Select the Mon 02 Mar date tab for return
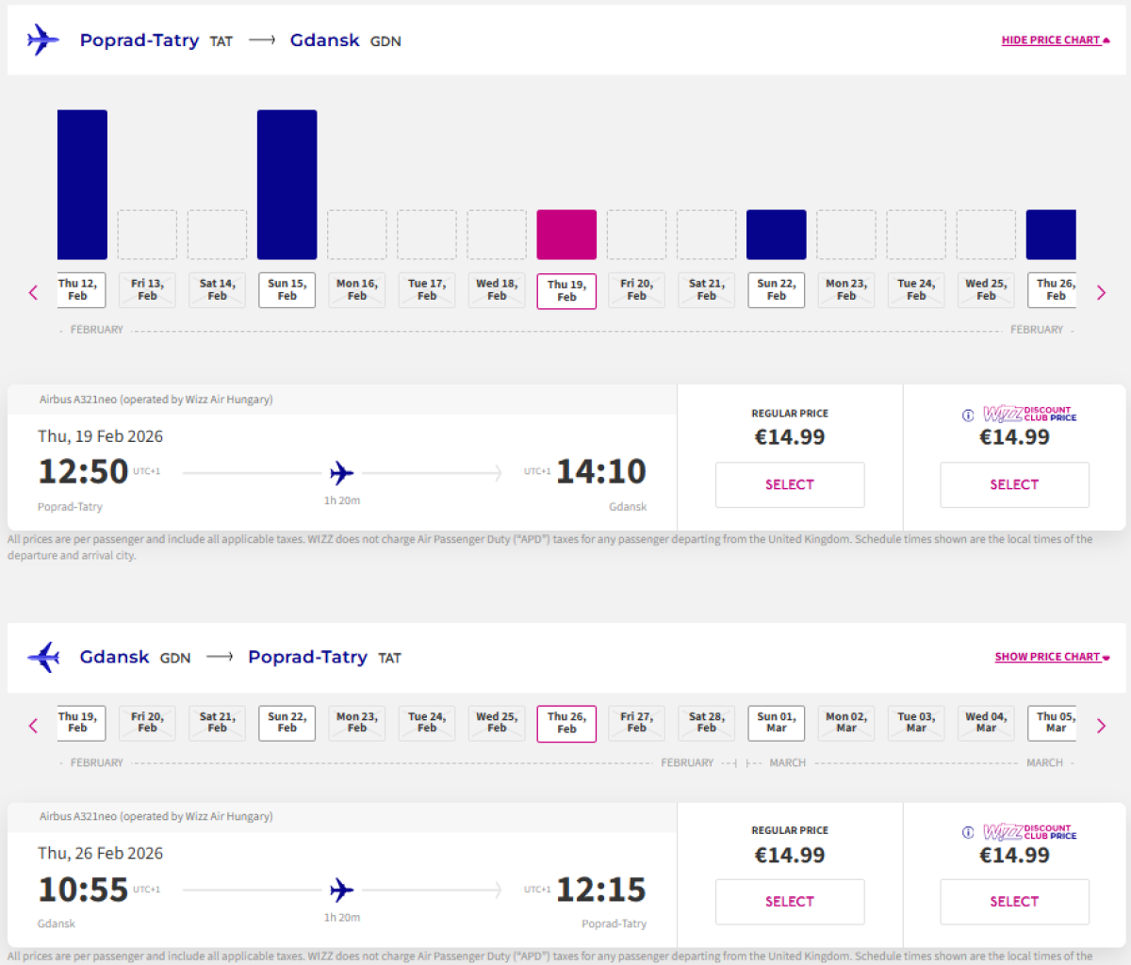 (x=845, y=723)
